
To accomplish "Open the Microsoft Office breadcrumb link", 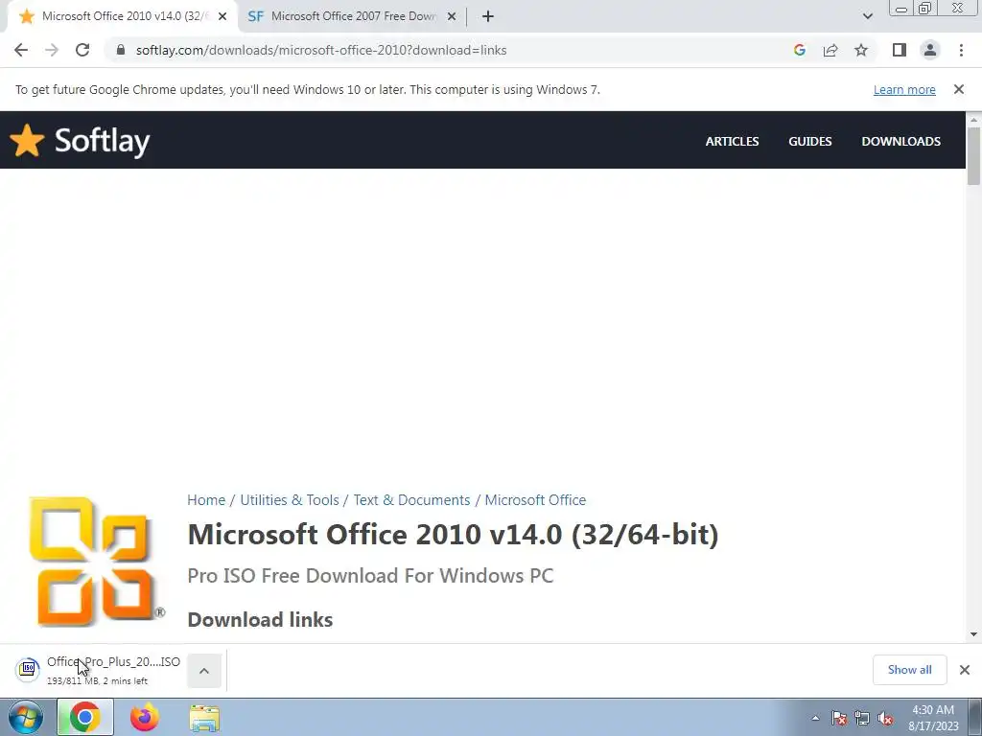I will click(x=535, y=500).
